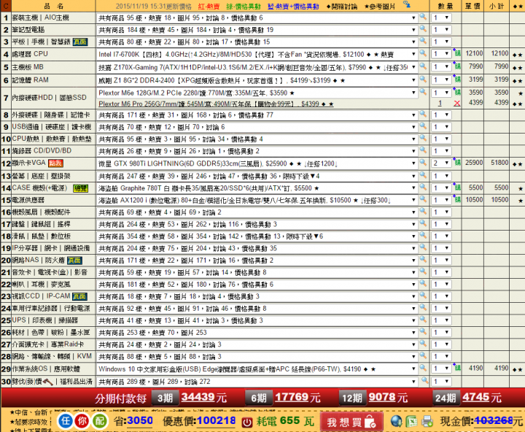525x432 pixels.
Task: Remove the Plextor M6 Pro item with the red X
Action: pyautogui.click(x=456, y=104)
